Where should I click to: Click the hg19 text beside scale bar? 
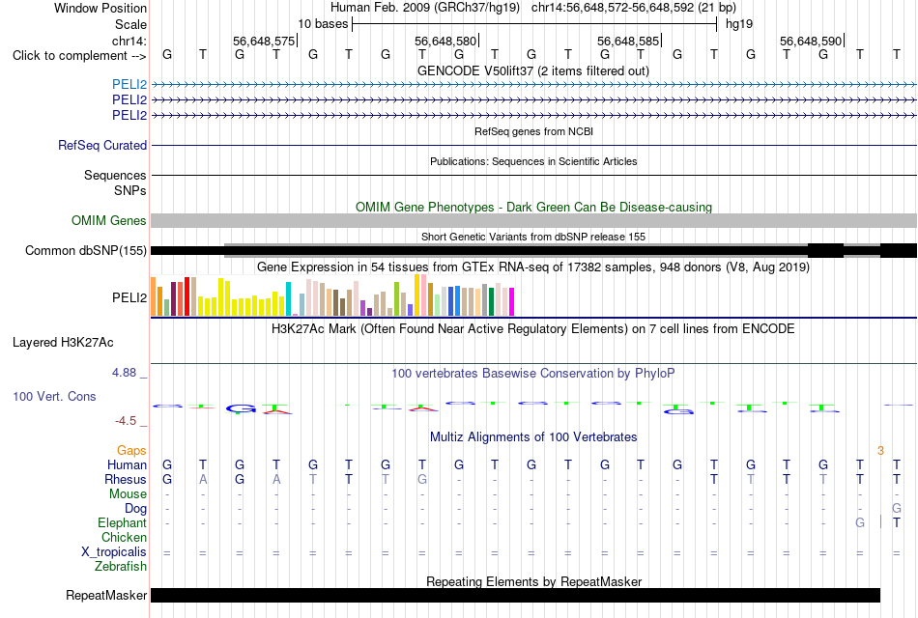739,24
